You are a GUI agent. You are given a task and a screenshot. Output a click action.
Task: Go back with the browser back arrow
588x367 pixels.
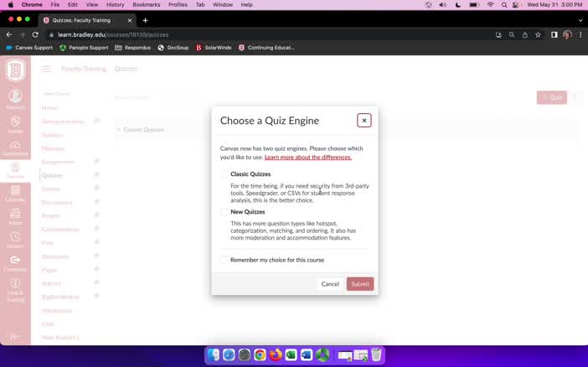tap(9, 34)
